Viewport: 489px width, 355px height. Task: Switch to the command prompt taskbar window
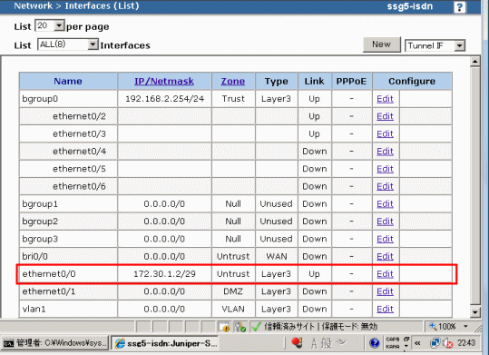tap(55, 343)
